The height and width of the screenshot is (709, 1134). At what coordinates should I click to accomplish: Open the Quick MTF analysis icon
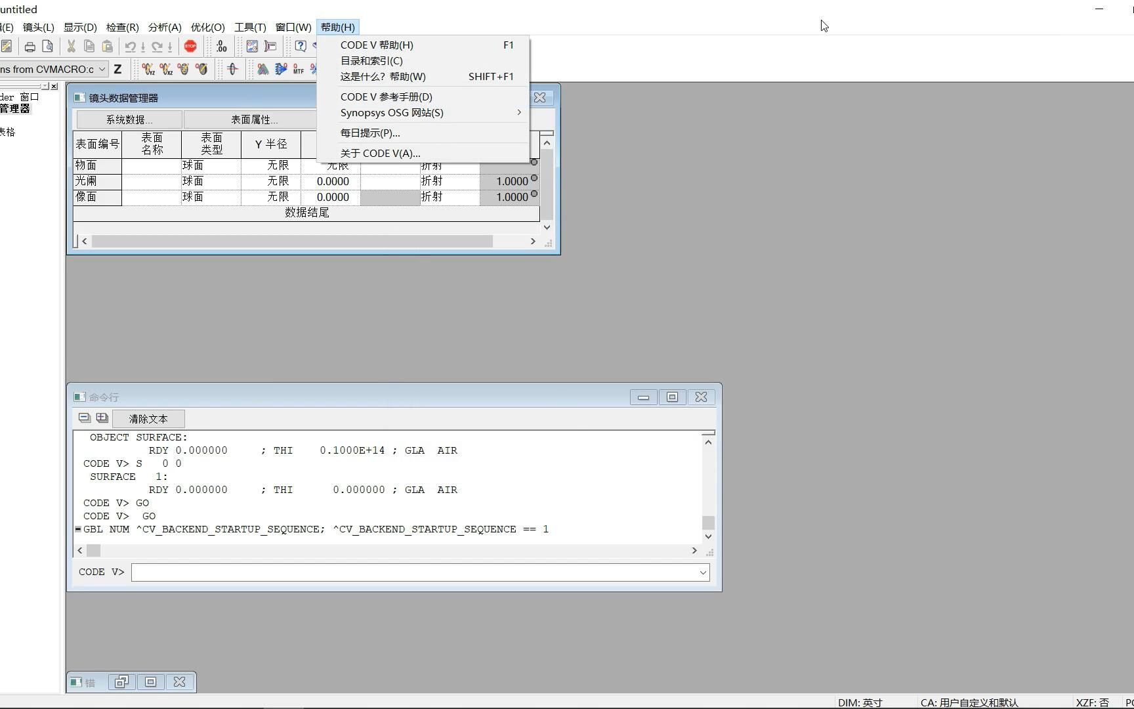(x=299, y=69)
